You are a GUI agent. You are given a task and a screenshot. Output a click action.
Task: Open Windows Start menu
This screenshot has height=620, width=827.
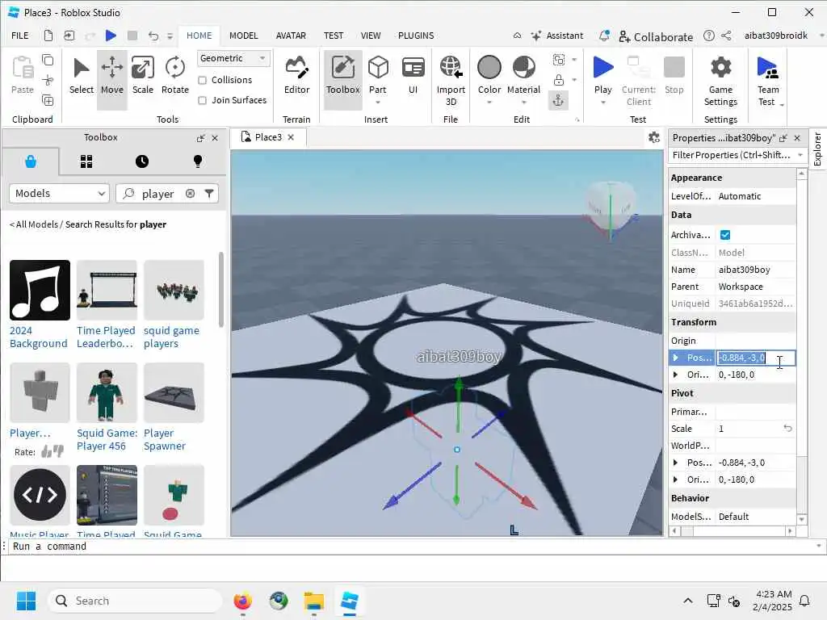26,601
